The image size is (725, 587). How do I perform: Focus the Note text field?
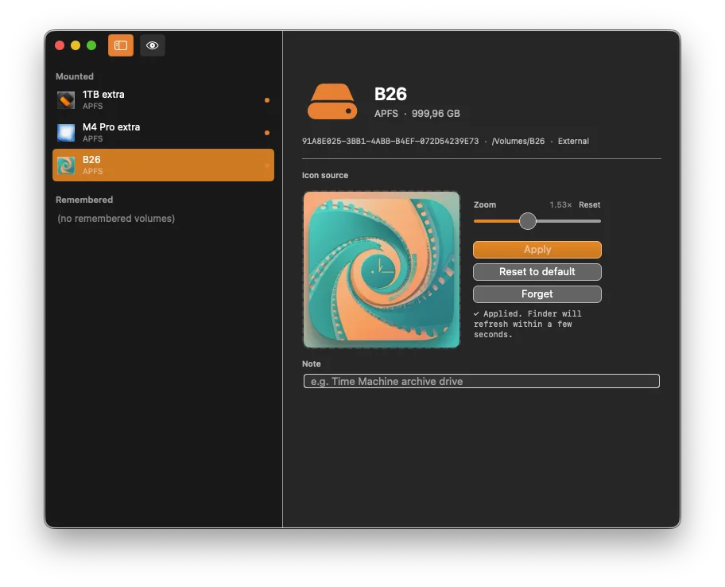click(481, 381)
